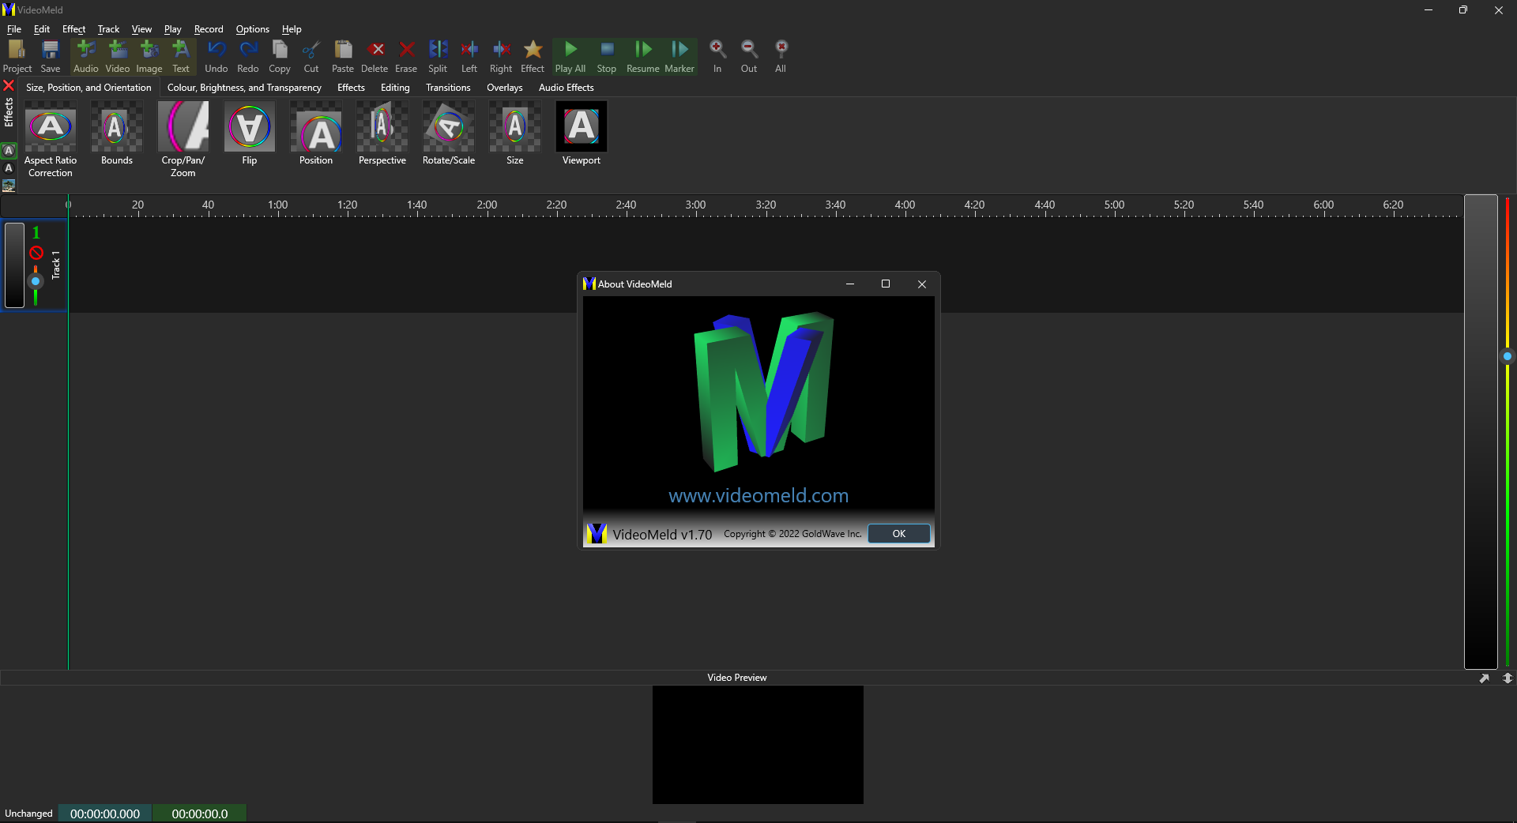Click the 00:00:00.000 time position field
Image resolution: width=1517 pixels, height=823 pixels.
105,814
